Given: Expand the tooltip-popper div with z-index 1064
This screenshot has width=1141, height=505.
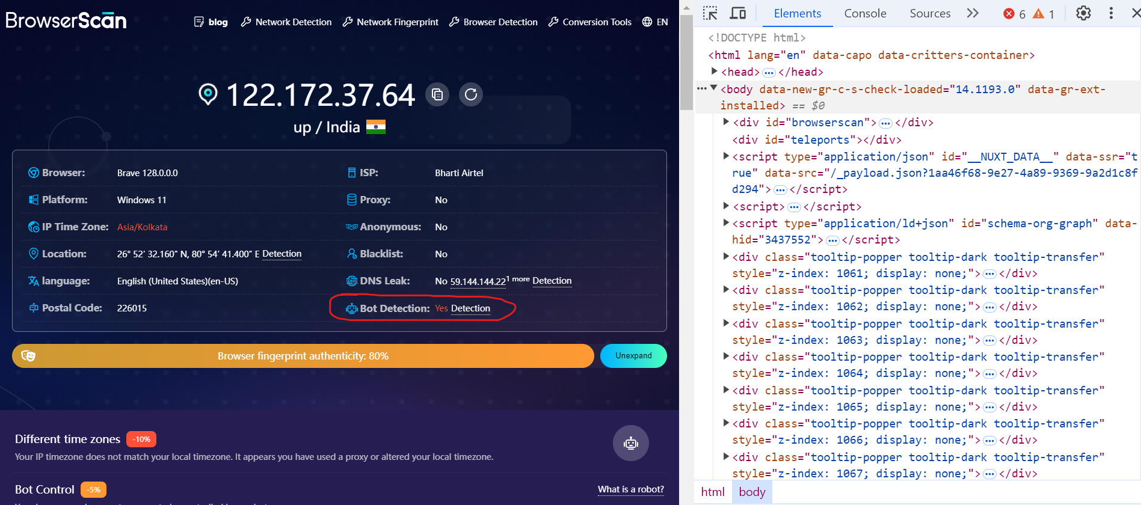Looking at the screenshot, I should click(x=726, y=356).
